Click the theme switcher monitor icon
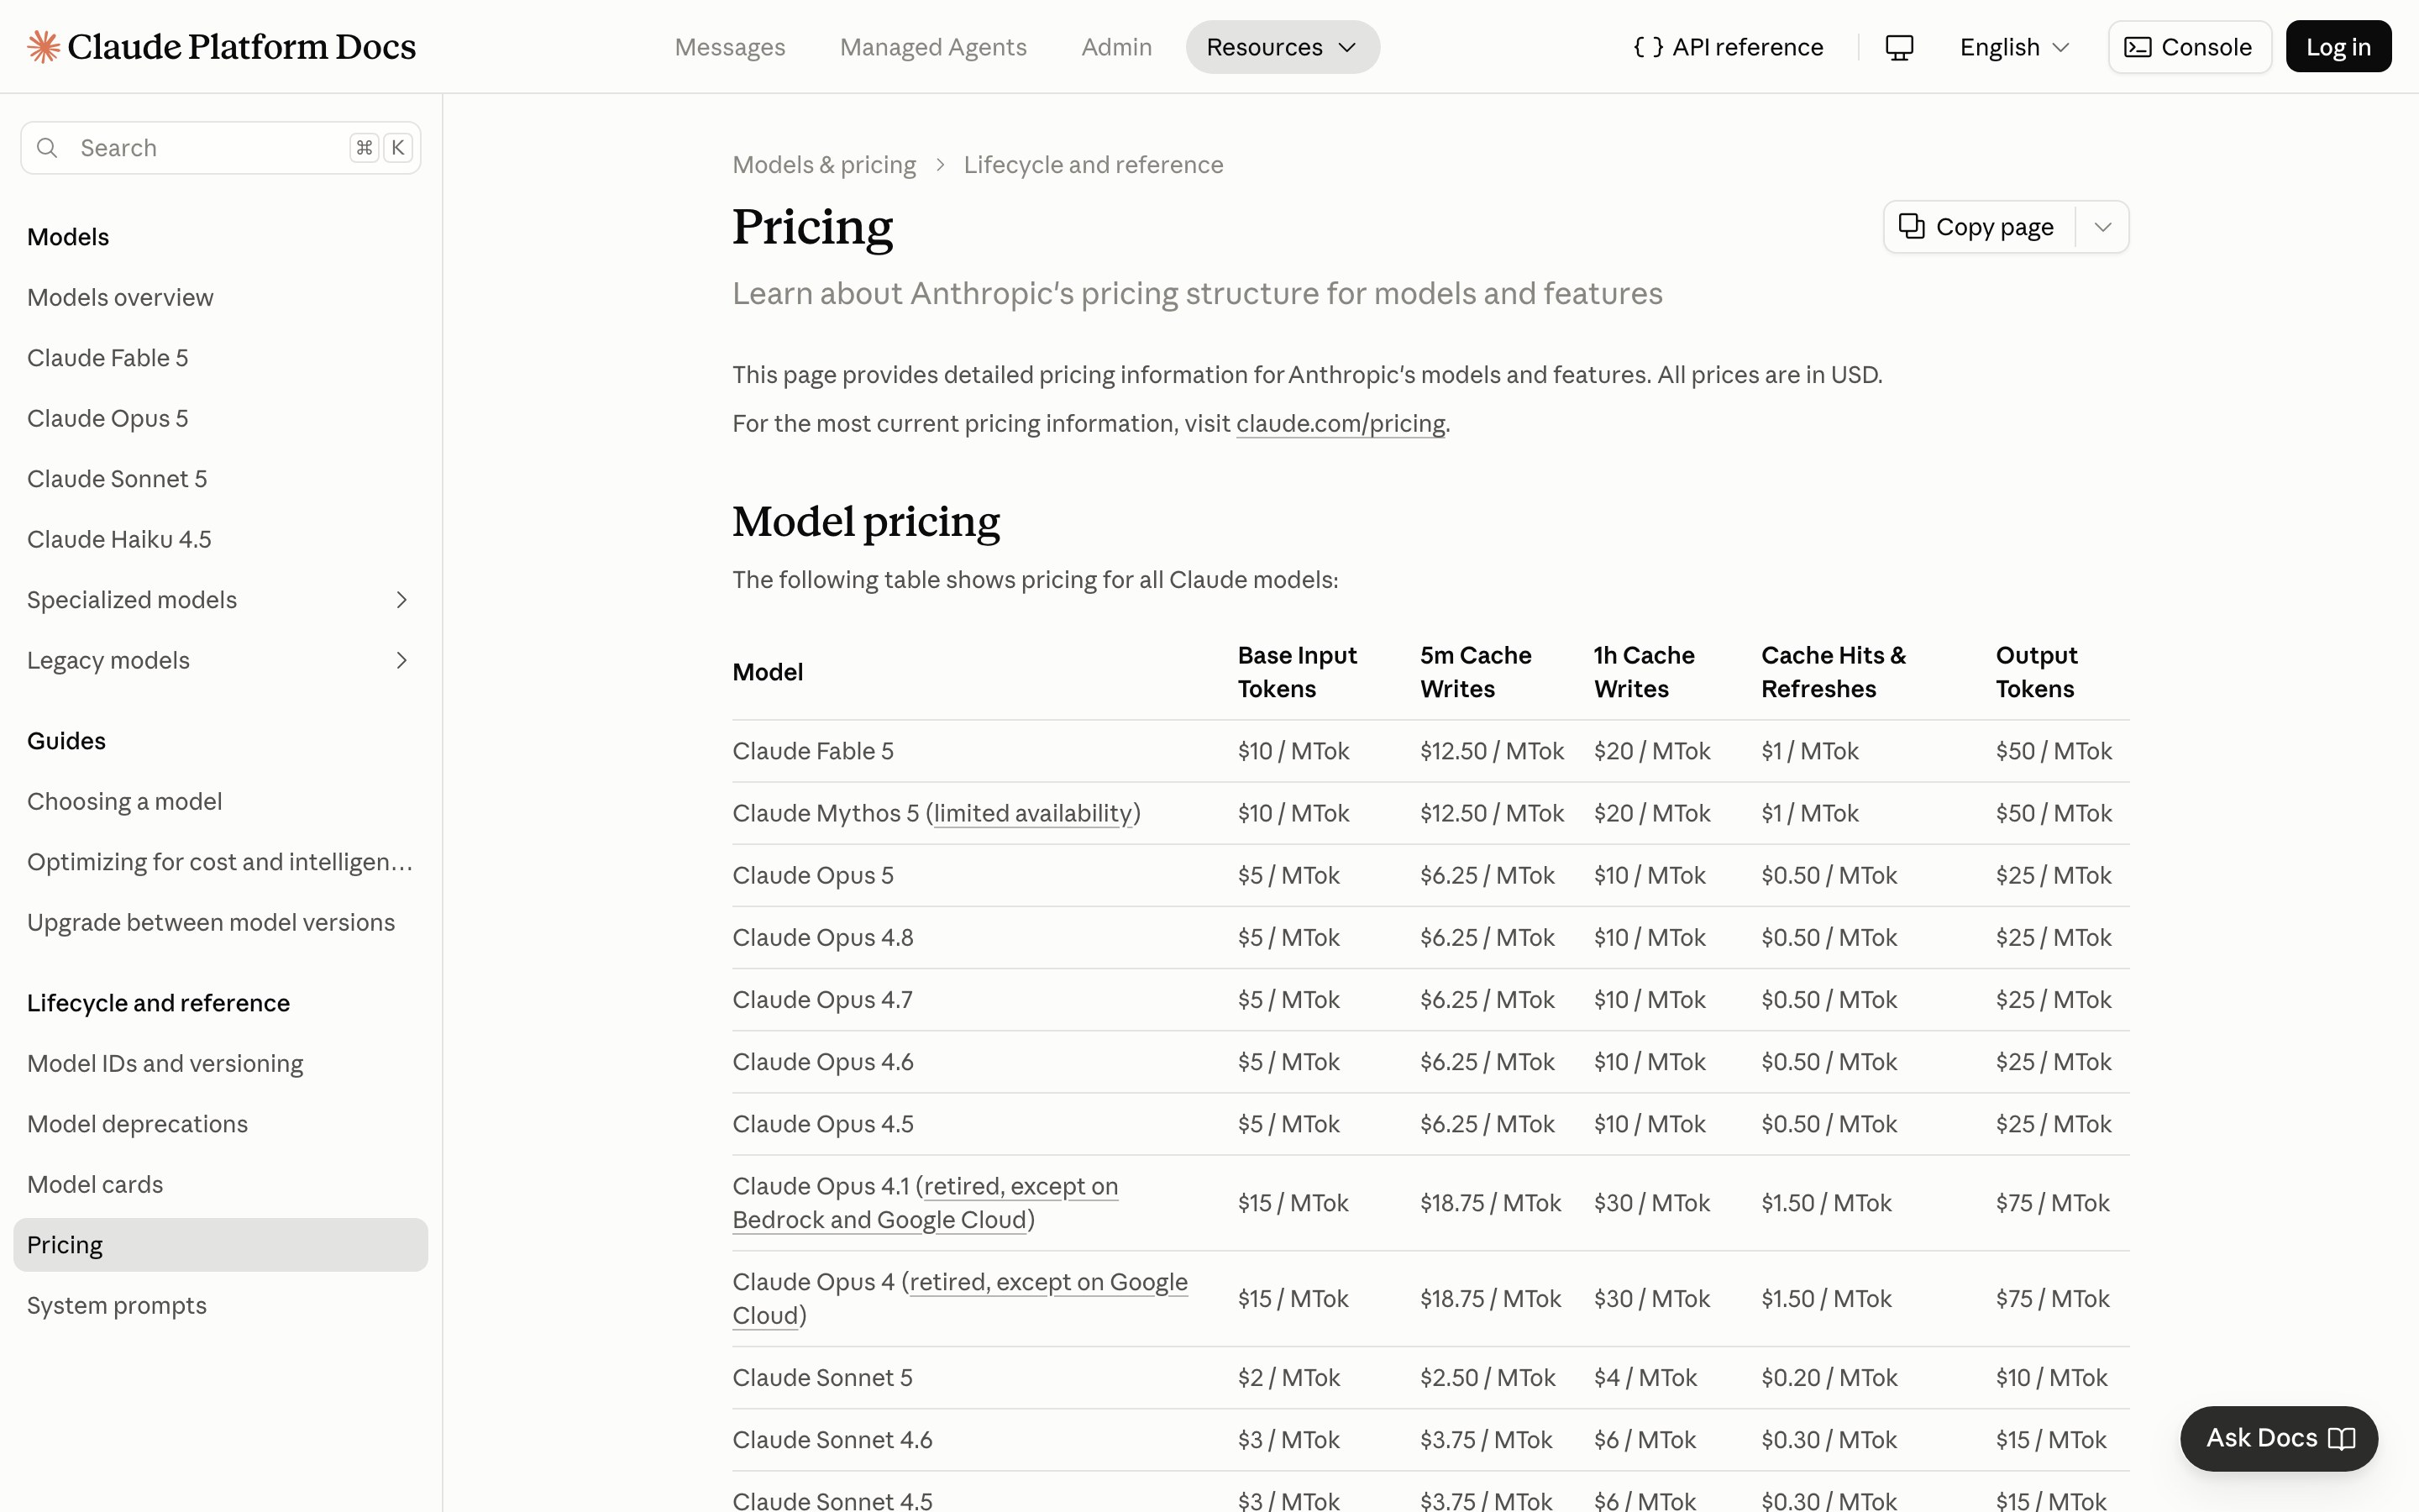 pos(1899,47)
